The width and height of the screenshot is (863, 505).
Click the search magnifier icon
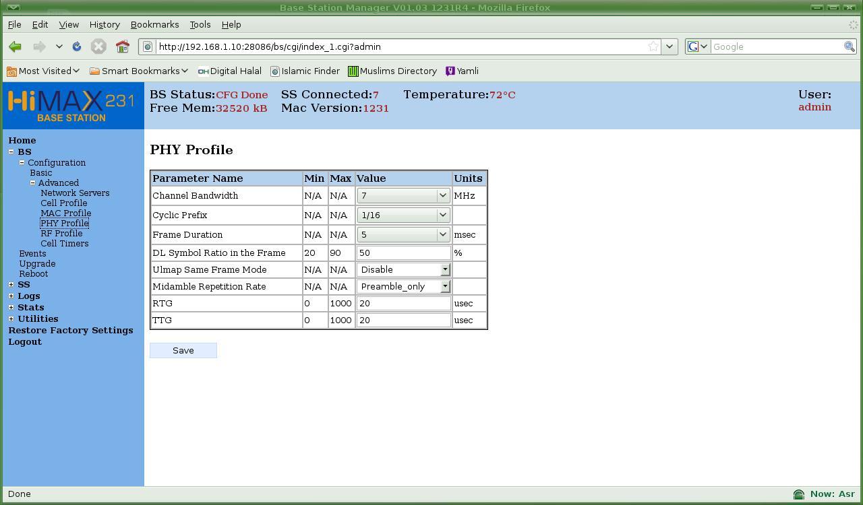pos(849,46)
